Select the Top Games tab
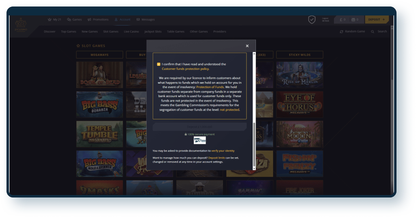 coord(68,32)
